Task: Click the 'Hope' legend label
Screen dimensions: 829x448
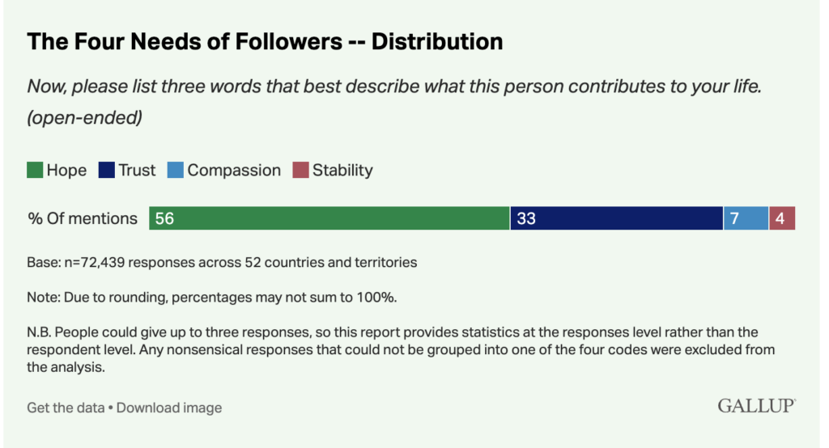Action: (x=66, y=171)
